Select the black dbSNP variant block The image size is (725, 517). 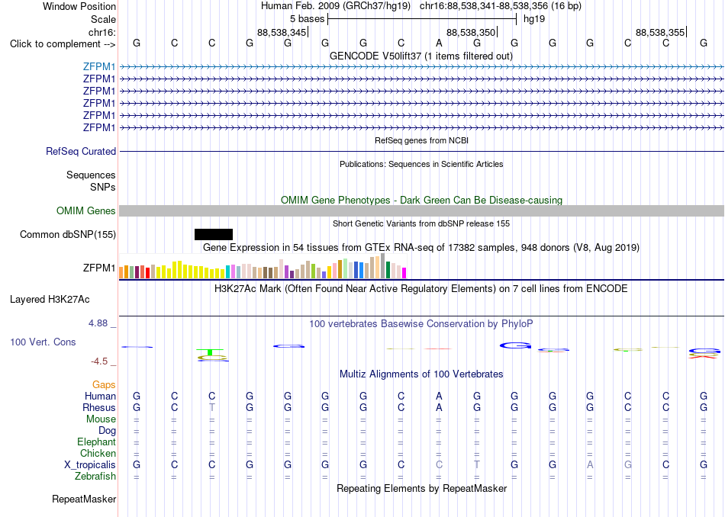coord(214,234)
